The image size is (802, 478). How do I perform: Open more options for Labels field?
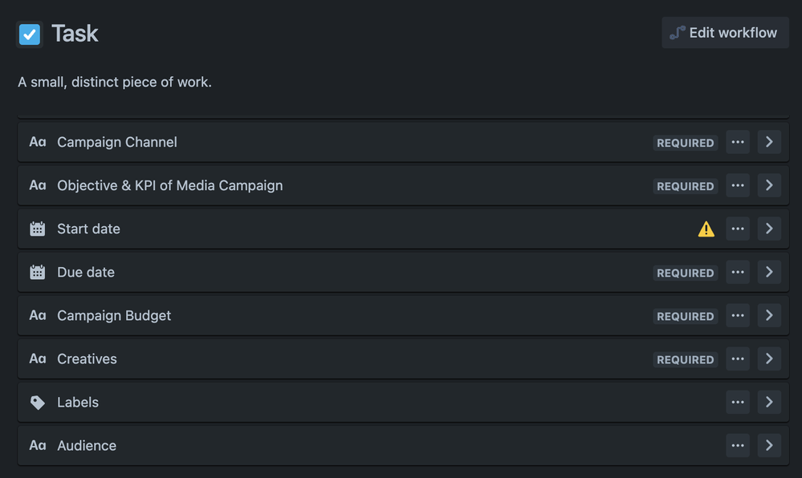pyautogui.click(x=738, y=403)
